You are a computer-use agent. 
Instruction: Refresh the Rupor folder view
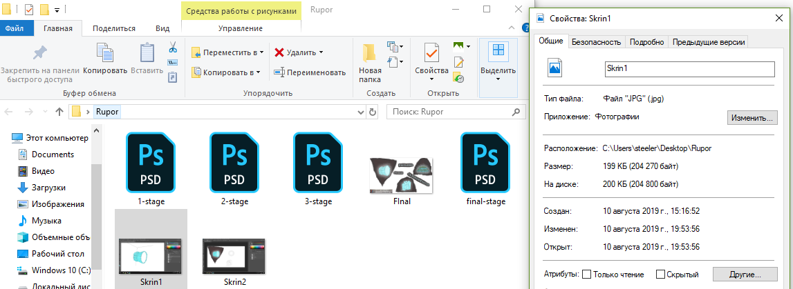click(x=372, y=112)
